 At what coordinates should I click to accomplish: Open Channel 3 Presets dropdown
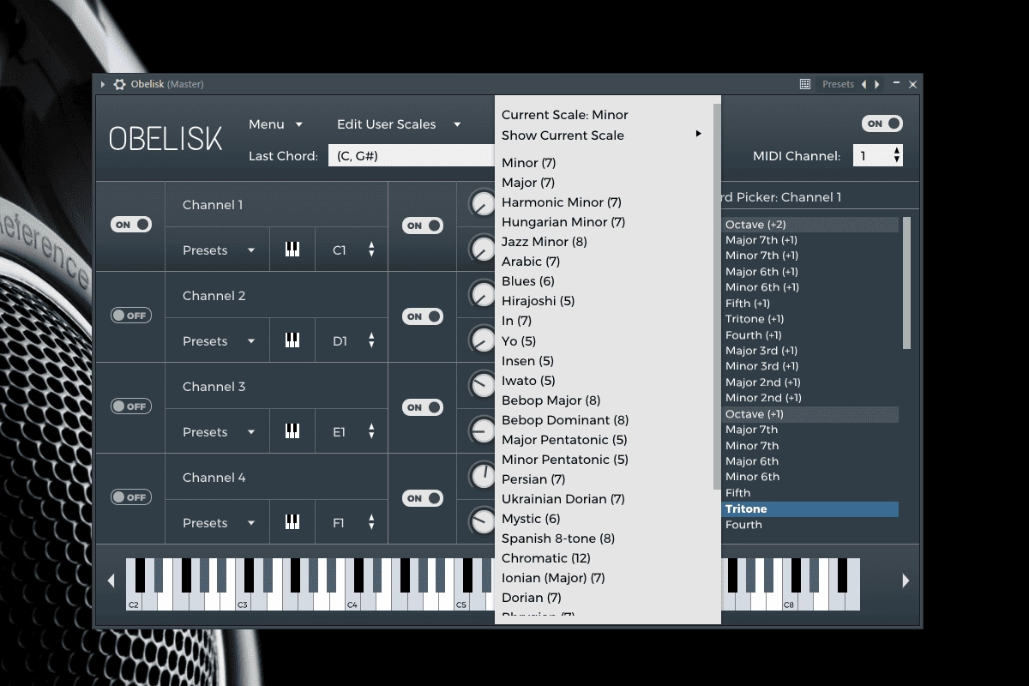(x=219, y=432)
